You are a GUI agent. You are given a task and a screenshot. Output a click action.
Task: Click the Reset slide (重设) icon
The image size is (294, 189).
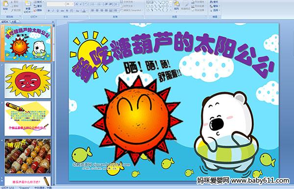[x=35, y=6]
